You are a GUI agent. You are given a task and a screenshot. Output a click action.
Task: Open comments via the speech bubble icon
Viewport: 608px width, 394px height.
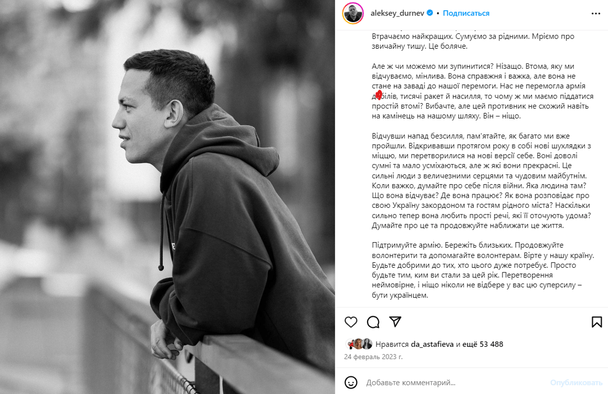[x=373, y=322]
